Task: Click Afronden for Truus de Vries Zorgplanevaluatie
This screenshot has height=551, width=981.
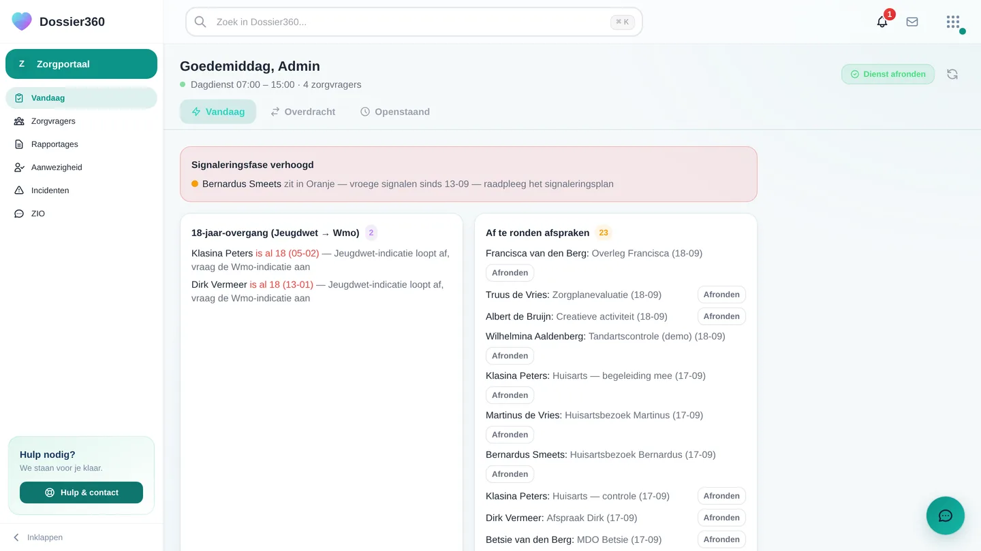Action: click(x=721, y=295)
